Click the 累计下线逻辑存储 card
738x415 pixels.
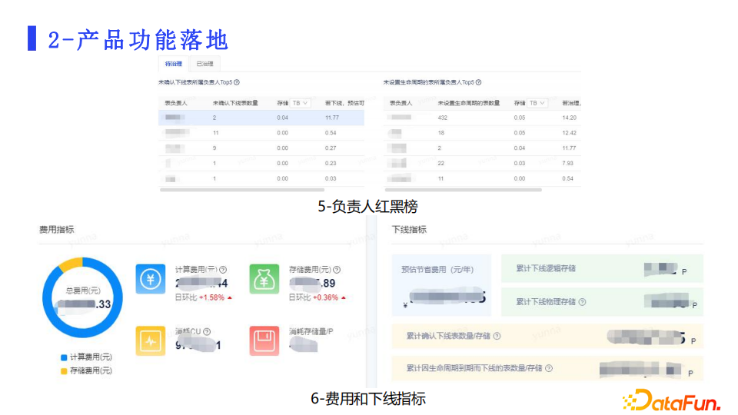pyautogui.click(x=601, y=269)
